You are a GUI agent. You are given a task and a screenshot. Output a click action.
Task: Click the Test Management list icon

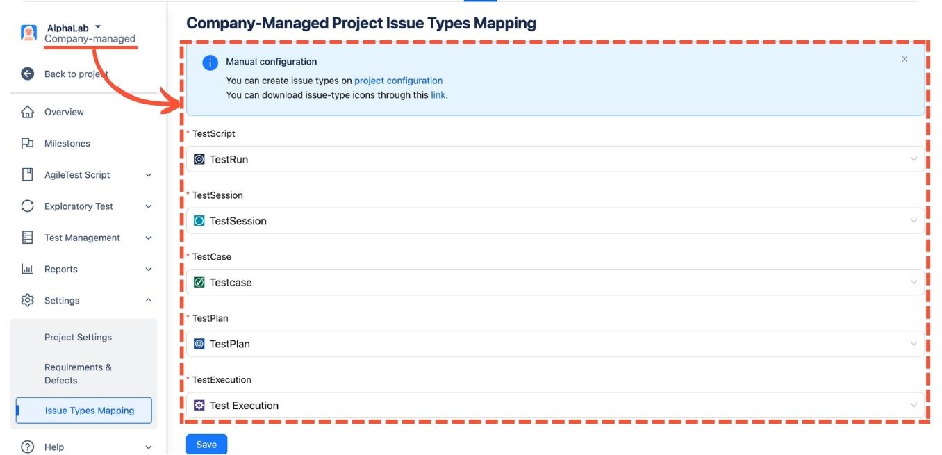(28, 238)
